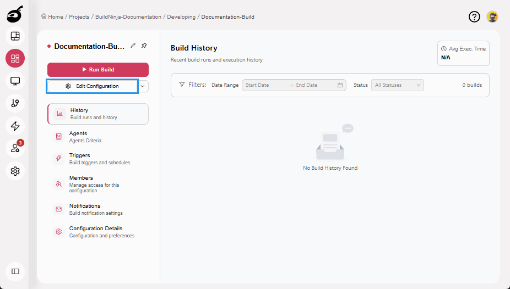Click the Documentation-Build breadcrumb text
Image resolution: width=510 pixels, height=289 pixels.
[227, 17]
